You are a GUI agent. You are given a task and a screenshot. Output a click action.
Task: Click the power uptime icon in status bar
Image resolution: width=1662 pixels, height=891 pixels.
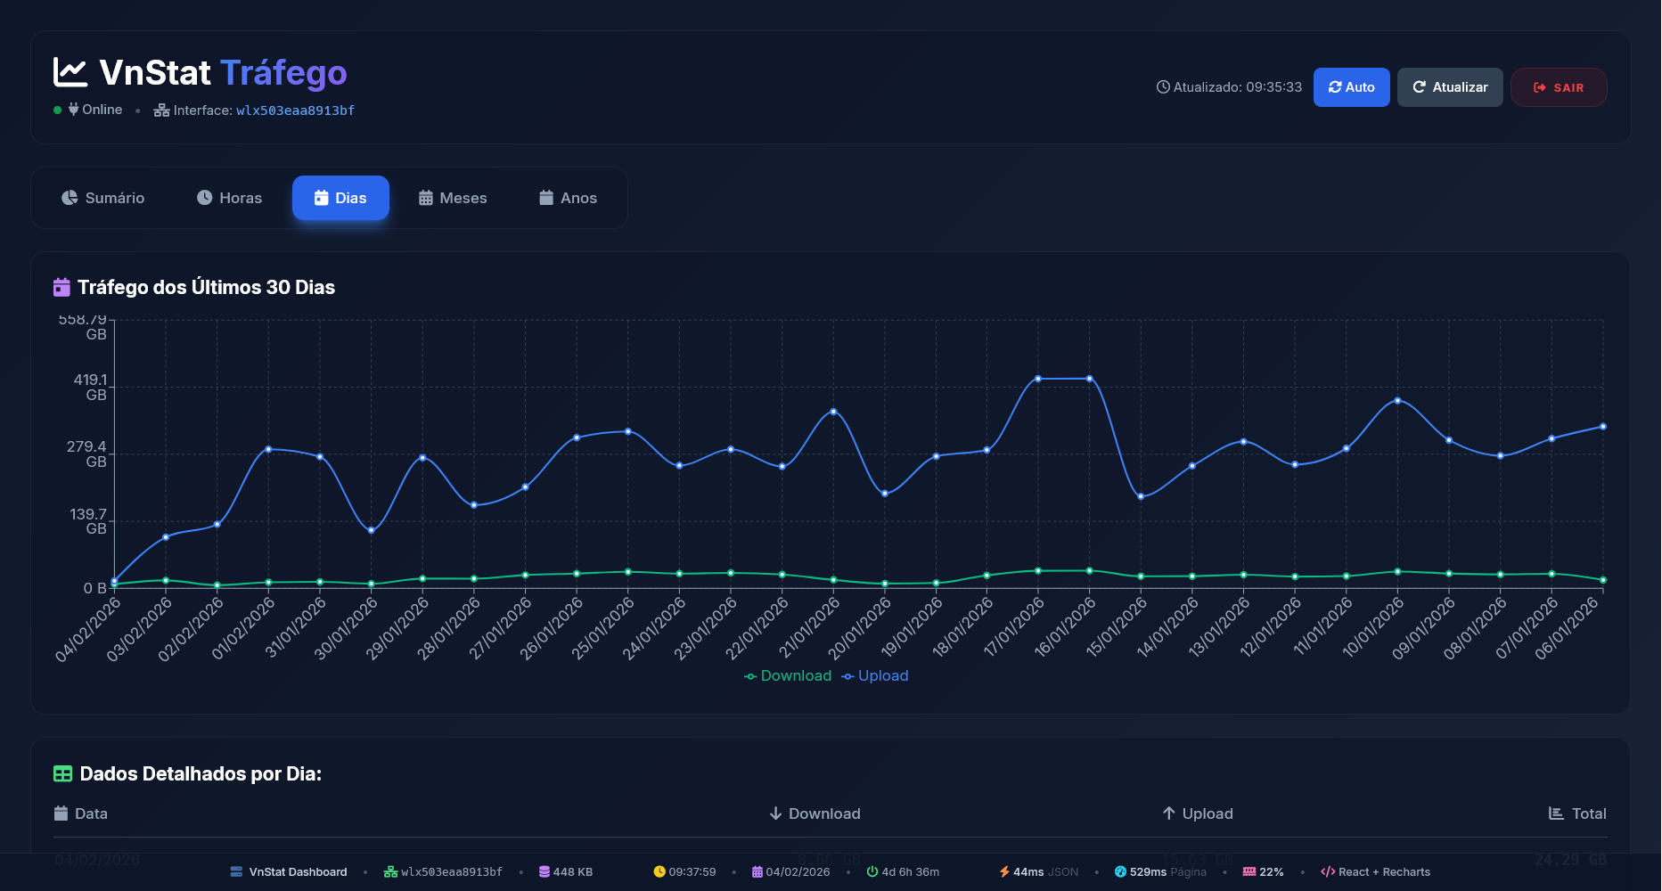click(872, 871)
